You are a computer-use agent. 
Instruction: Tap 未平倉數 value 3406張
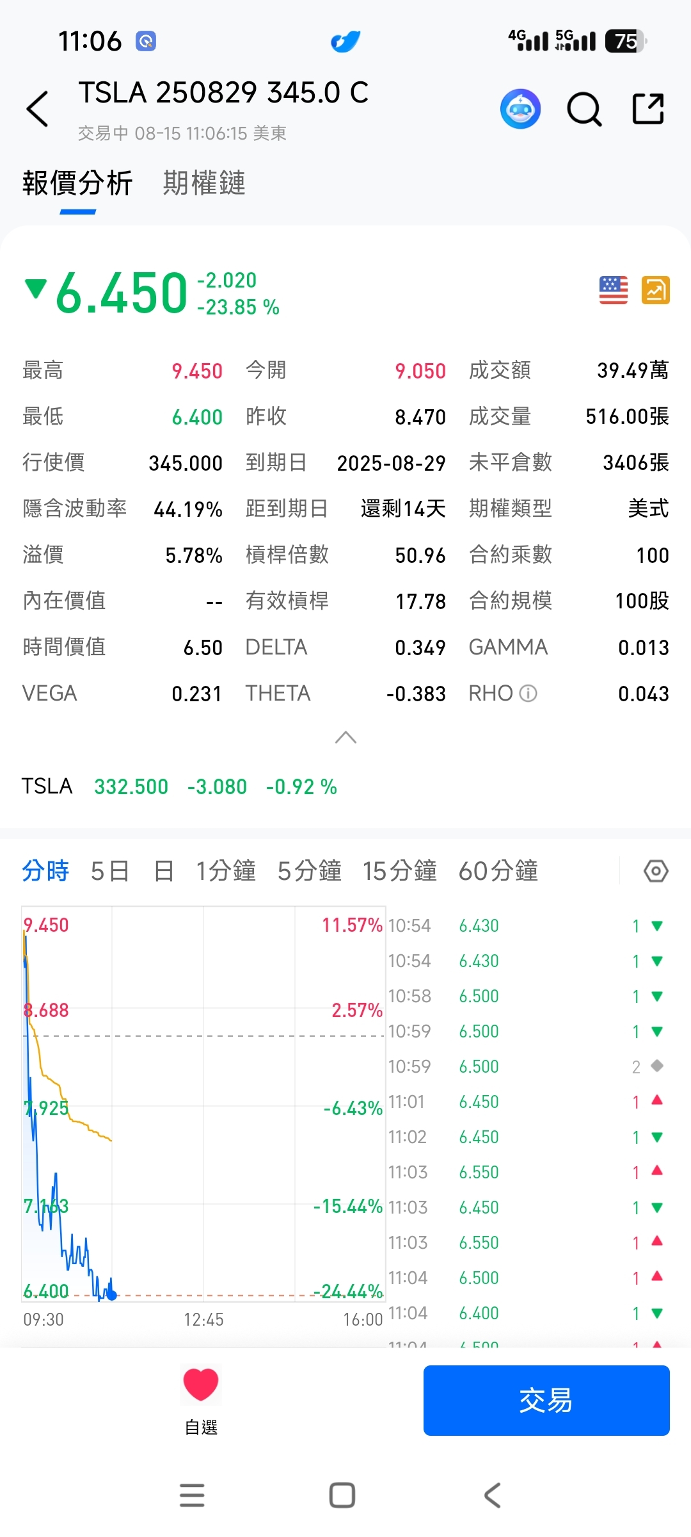click(x=636, y=462)
